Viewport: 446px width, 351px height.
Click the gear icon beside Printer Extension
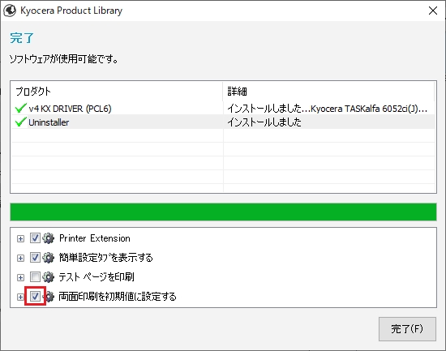(x=48, y=238)
